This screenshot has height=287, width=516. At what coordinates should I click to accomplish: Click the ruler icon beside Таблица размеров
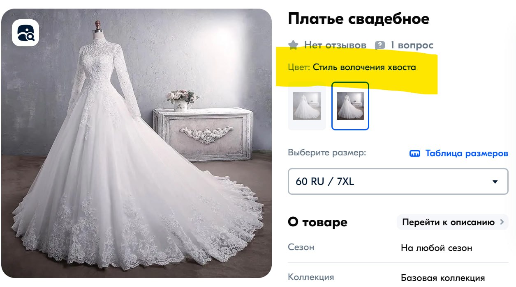[415, 154]
